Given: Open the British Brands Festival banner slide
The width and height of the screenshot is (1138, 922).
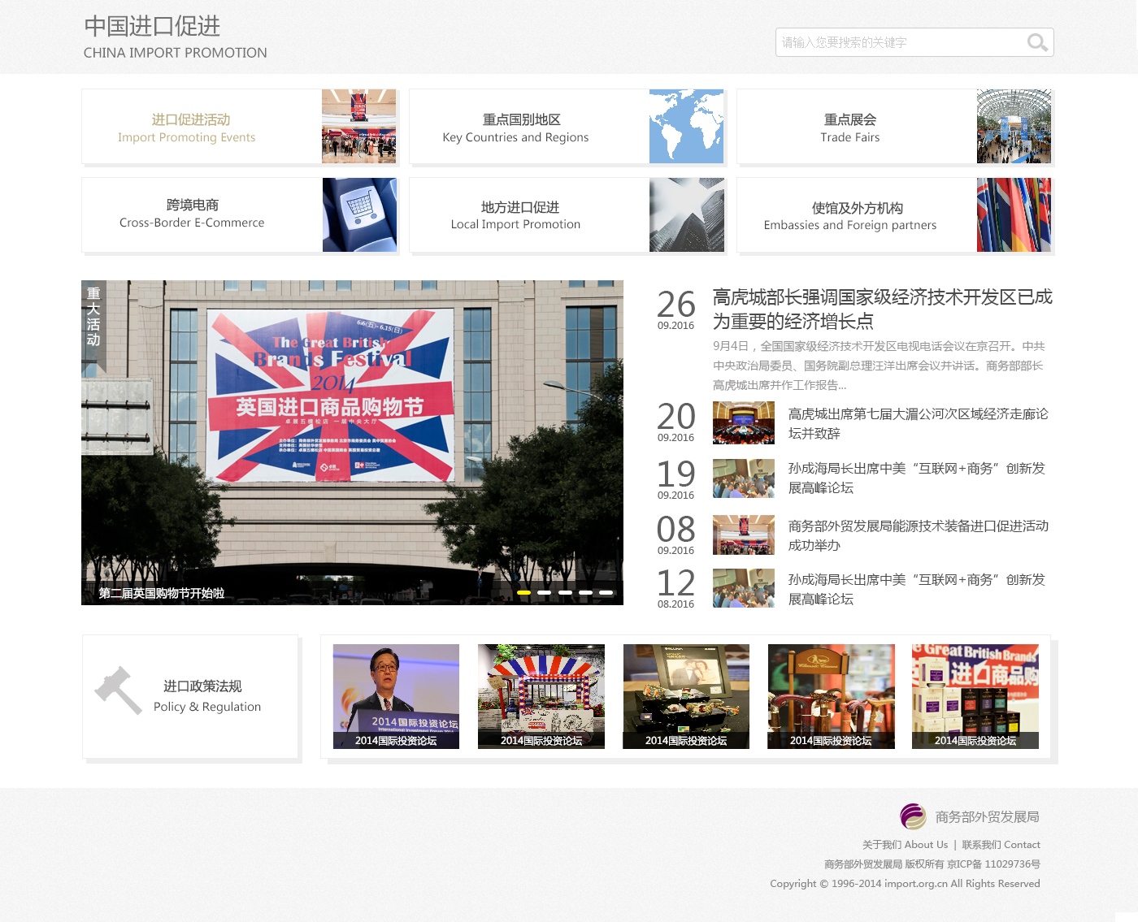Looking at the screenshot, I should pyautogui.click(x=352, y=443).
